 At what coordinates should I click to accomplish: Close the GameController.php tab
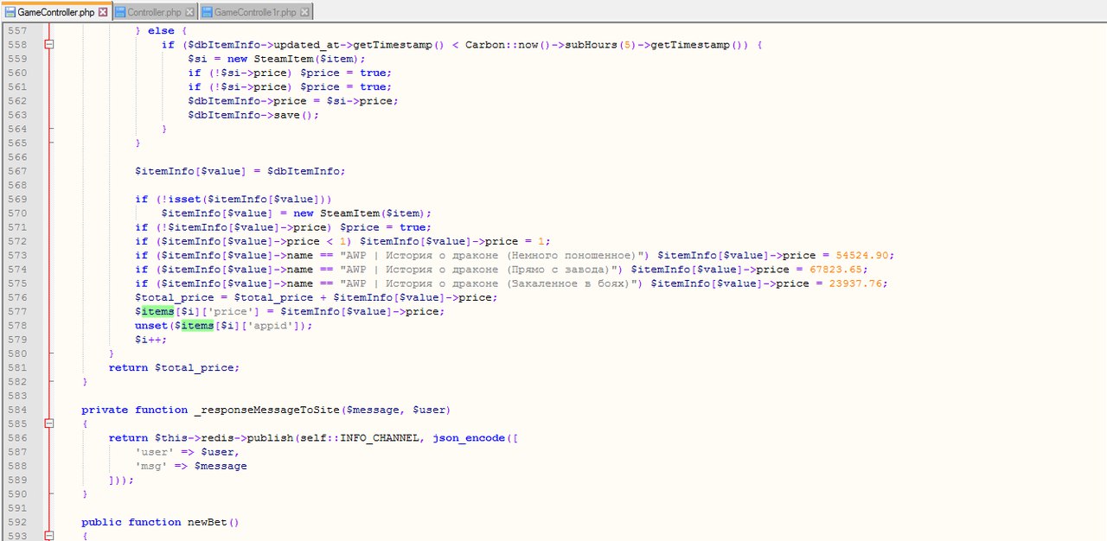click(x=103, y=12)
